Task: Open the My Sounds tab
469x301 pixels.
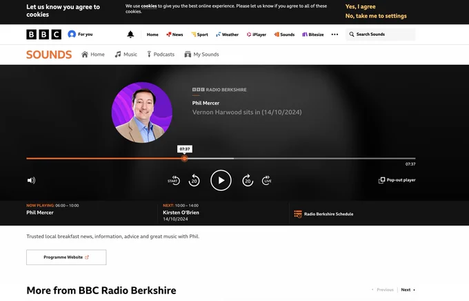Action: click(x=201, y=55)
